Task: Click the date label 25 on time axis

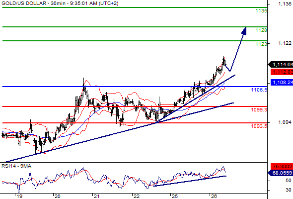Action: click(175, 197)
